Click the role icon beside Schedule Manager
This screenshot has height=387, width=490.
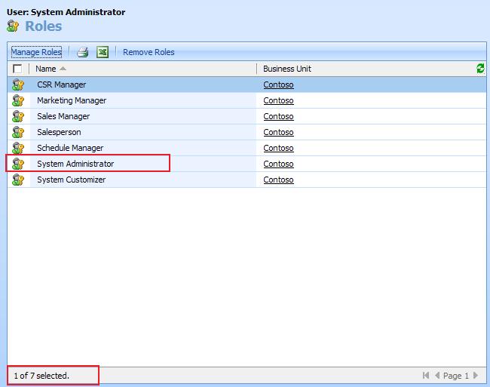(x=18, y=148)
